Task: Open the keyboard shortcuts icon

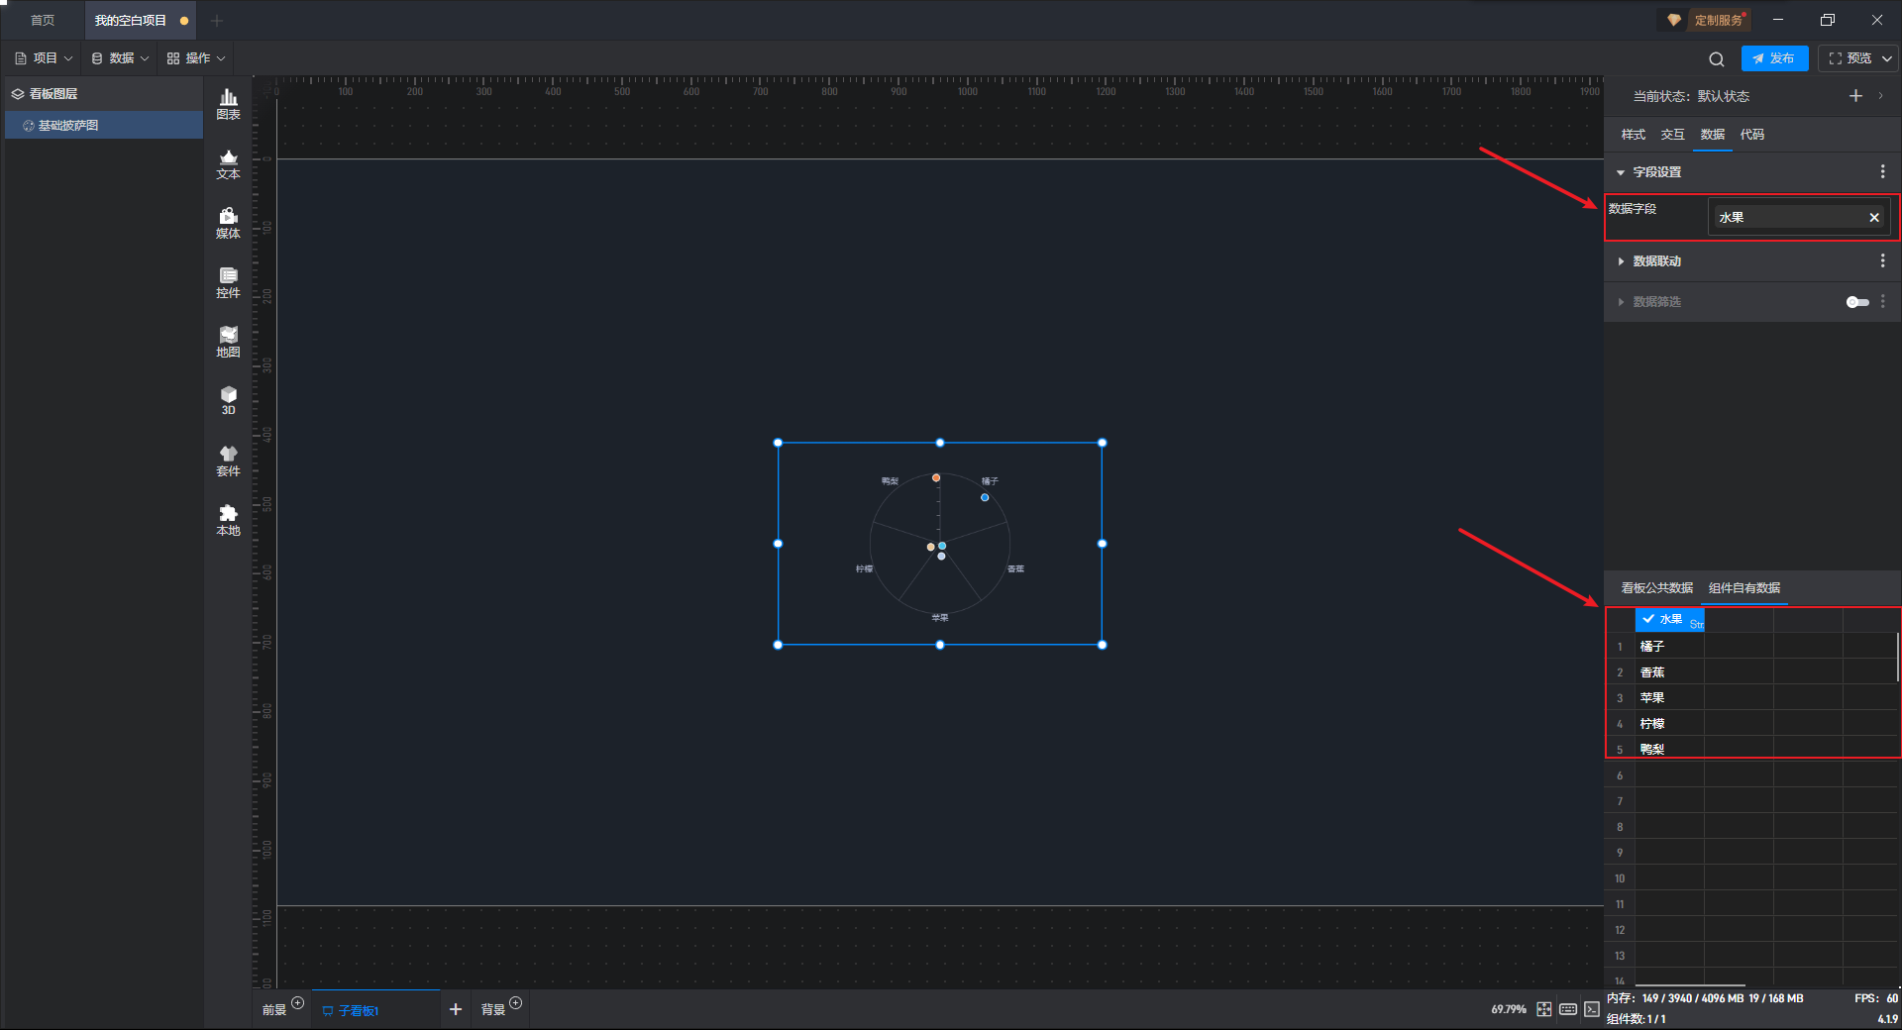Action: (x=1568, y=1009)
